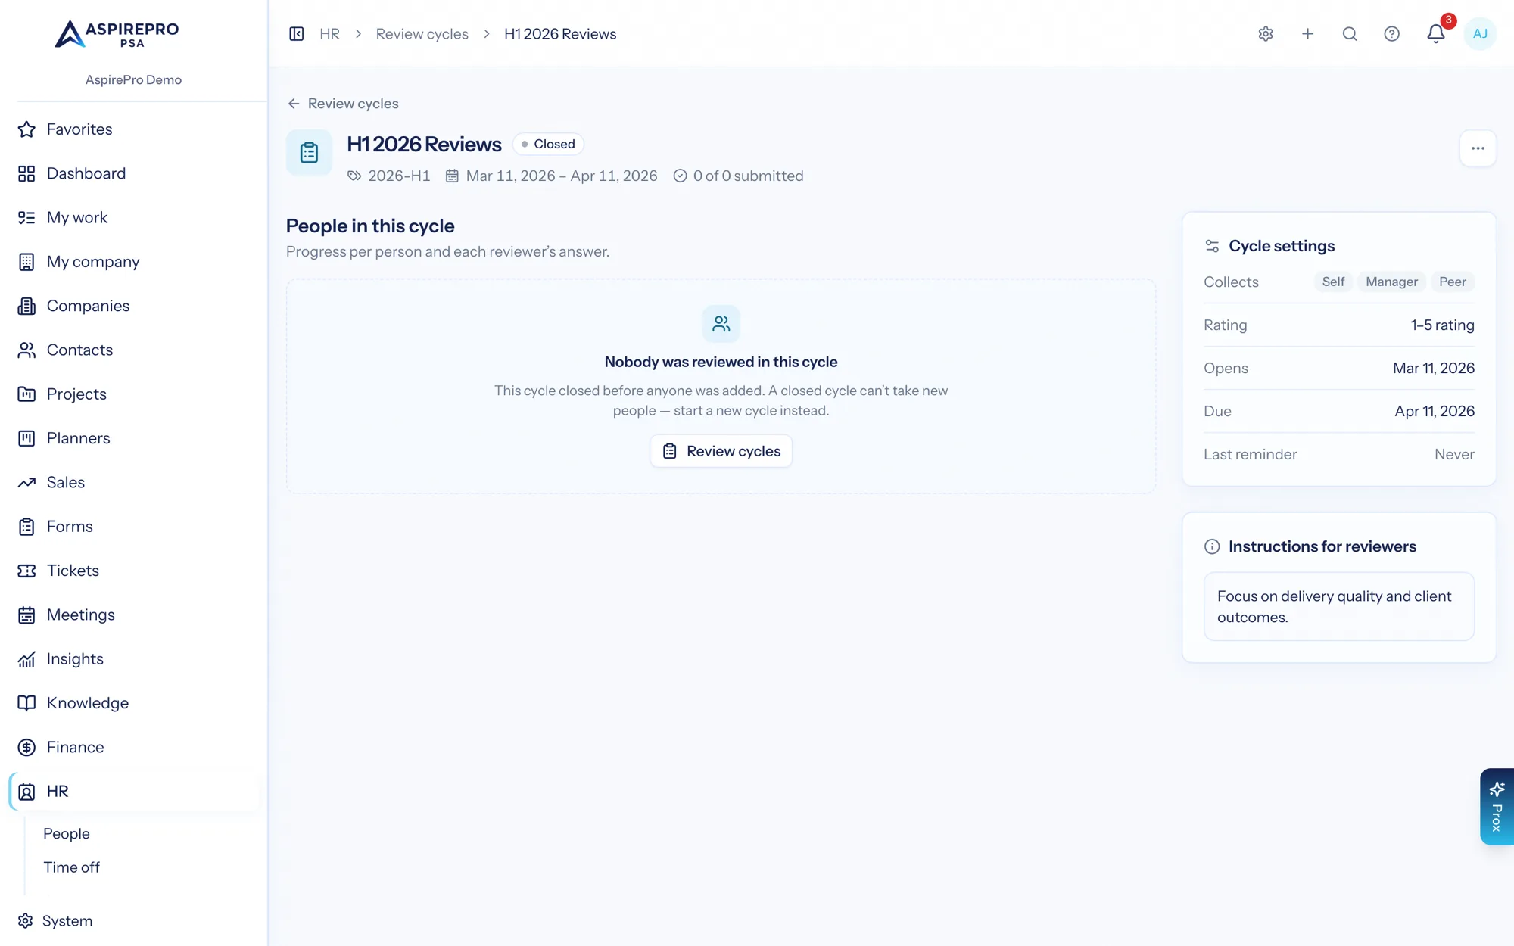Click the Self collects tag
Image resolution: width=1514 pixels, height=946 pixels.
tap(1333, 282)
